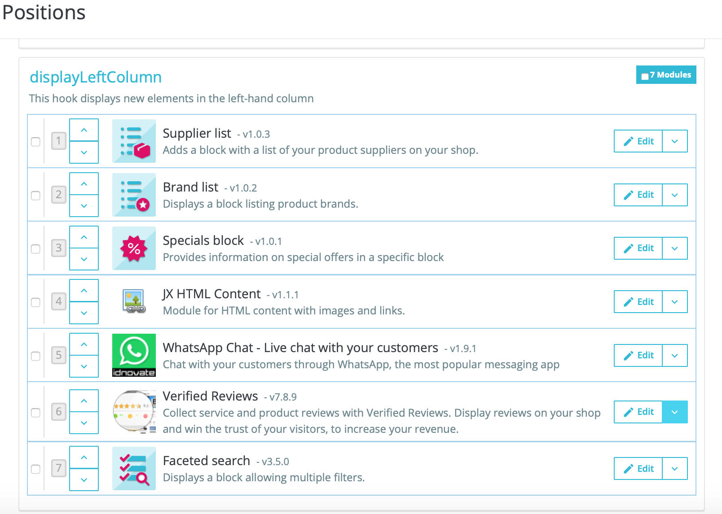Click the Brand list module title
The height and width of the screenshot is (514, 722).
coord(191,187)
